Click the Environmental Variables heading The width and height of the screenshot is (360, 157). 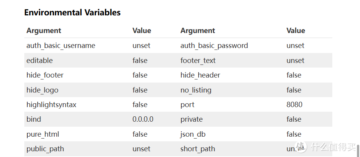[72, 12]
